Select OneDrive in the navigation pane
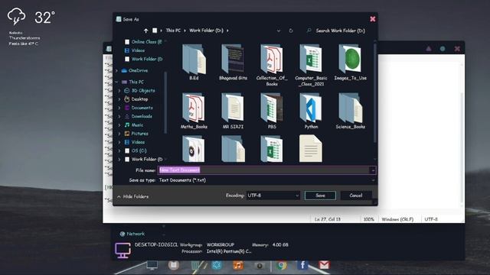Screen dimensions: 490x275 [x=135, y=70]
